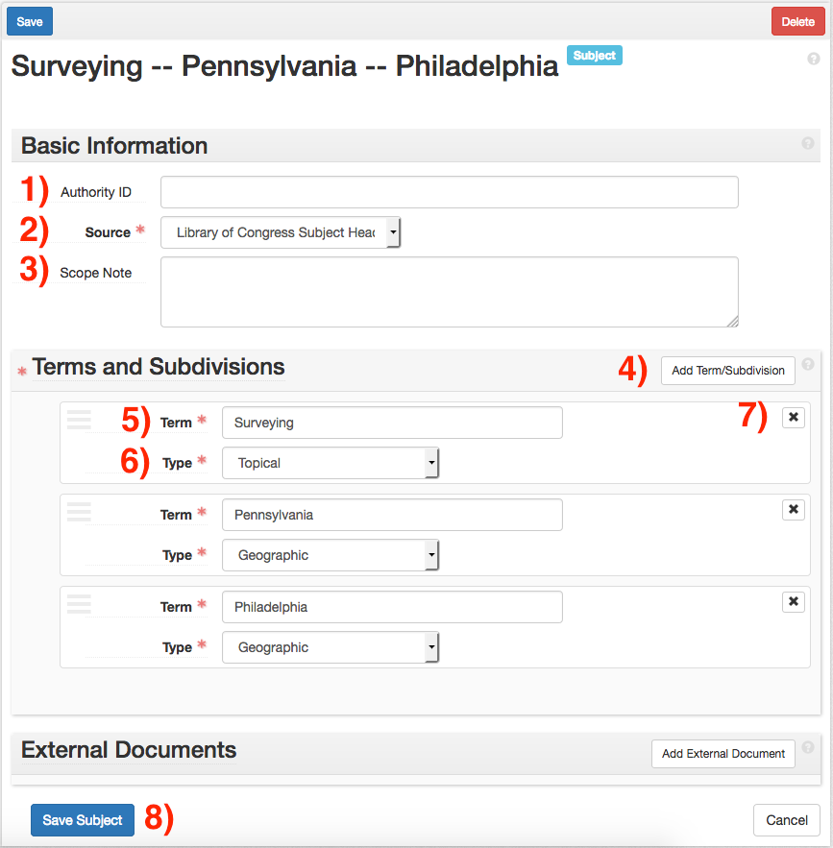Click the External Documents help icon
This screenshot has height=848, width=833.
tap(807, 747)
